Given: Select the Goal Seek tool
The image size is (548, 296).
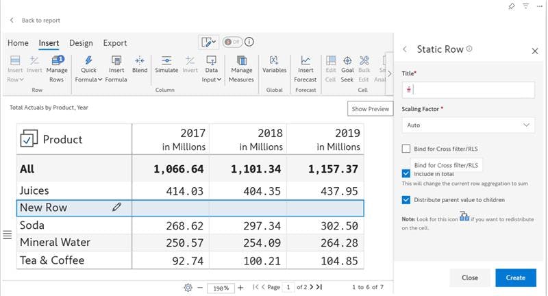Looking at the screenshot, I should point(347,69).
